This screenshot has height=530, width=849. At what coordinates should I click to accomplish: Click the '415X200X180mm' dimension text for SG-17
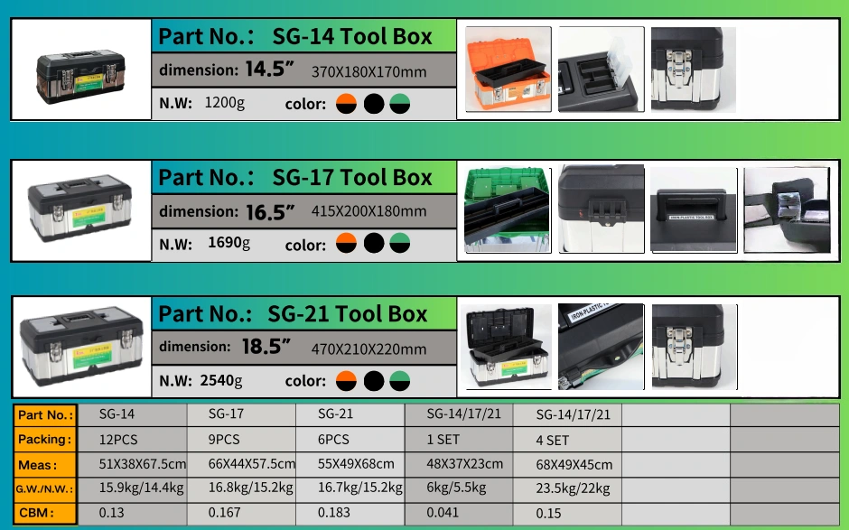pyautogui.click(x=369, y=211)
